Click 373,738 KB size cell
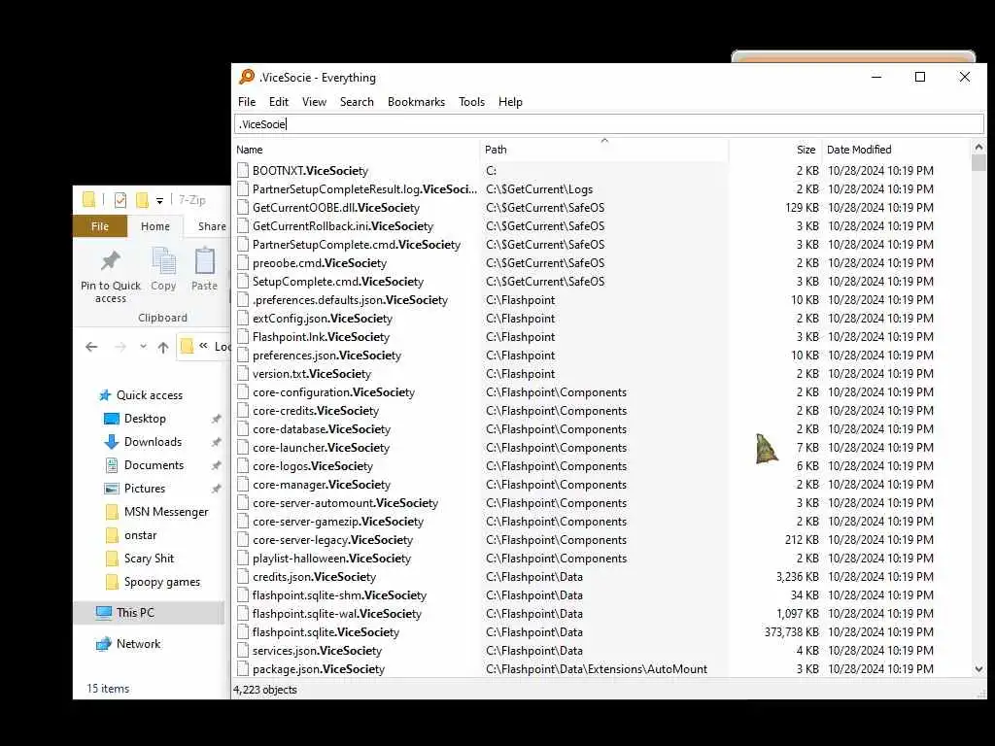Image resolution: width=995 pixels, height=746 pixels. pos(791,631)
